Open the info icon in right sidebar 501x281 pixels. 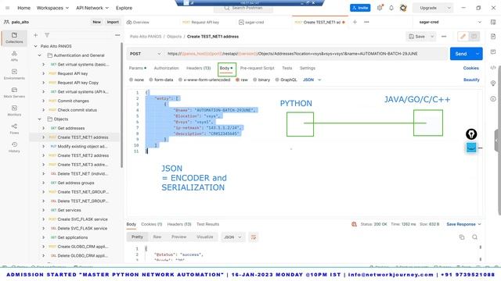493,99
